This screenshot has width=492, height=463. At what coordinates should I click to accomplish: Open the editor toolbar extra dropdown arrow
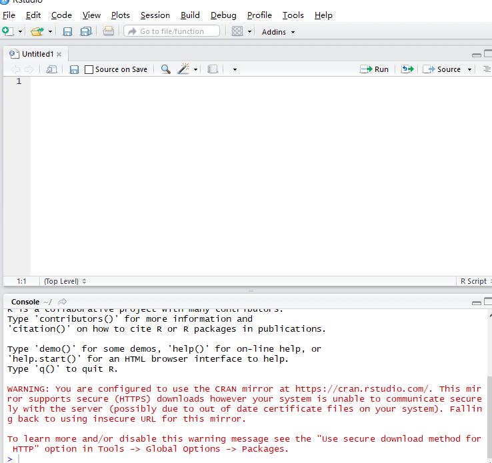(x=235, y=69)
